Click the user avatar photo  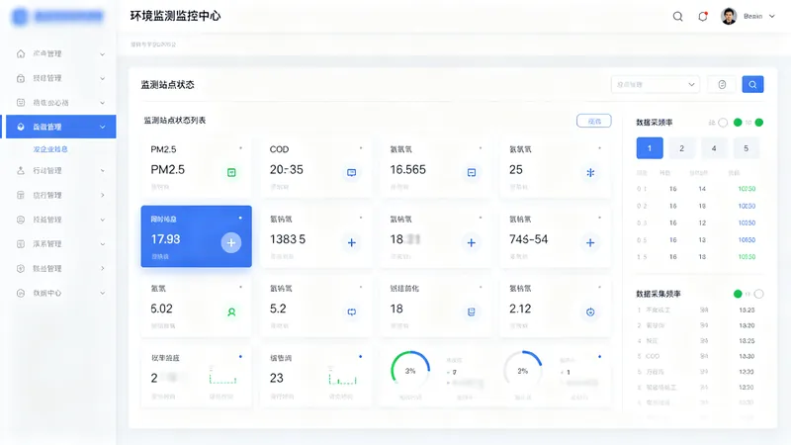[729, 16]
